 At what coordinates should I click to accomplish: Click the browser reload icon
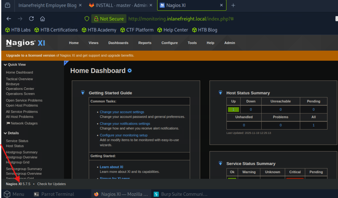pos(31,19)
